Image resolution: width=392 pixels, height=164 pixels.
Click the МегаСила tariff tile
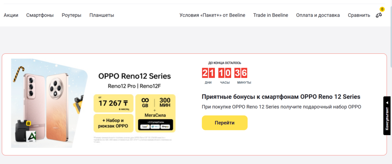coord(155,113)
